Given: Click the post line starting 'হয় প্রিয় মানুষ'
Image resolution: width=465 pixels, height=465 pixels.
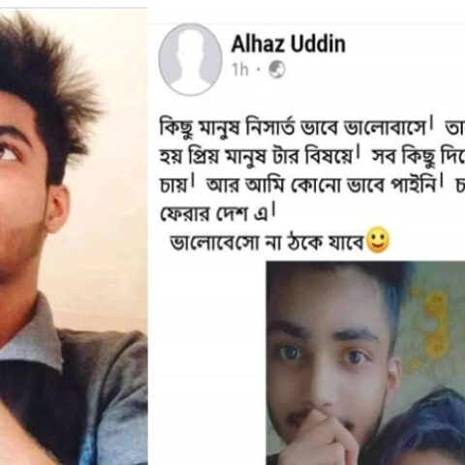Looking at the screenshot, I should 312,157.
